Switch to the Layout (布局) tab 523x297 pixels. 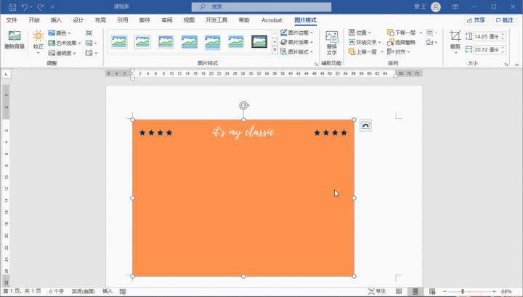[x=100, y=20]
